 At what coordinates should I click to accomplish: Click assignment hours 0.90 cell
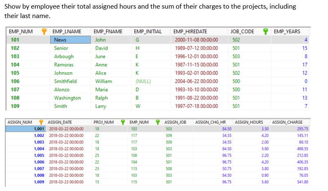(251, 175)
